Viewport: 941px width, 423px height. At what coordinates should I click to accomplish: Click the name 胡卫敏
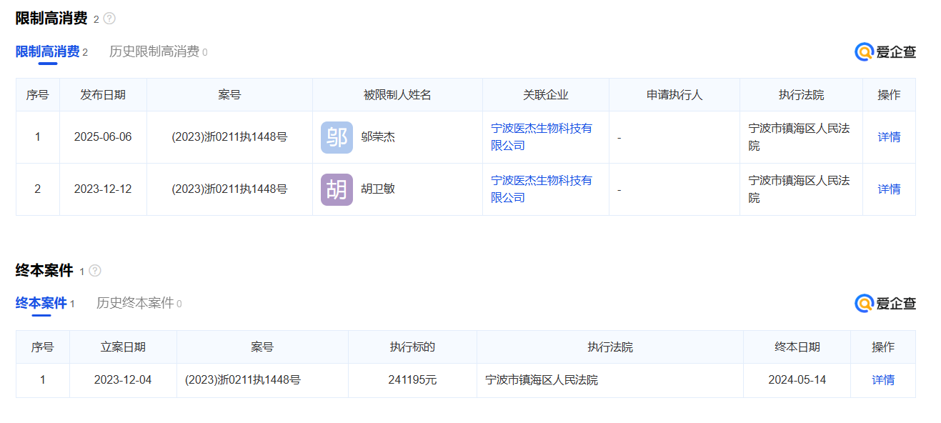pos(378,189)
